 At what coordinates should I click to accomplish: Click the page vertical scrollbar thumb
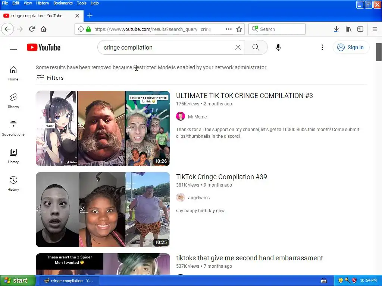coord(379,52)
